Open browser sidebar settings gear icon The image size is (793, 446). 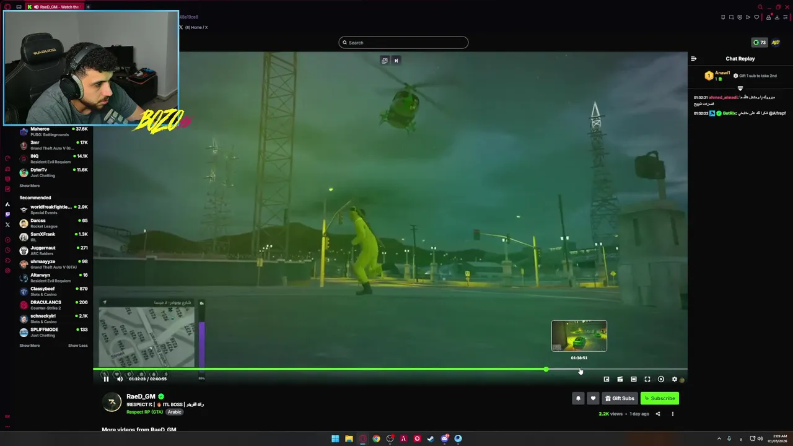coord(7,271)
